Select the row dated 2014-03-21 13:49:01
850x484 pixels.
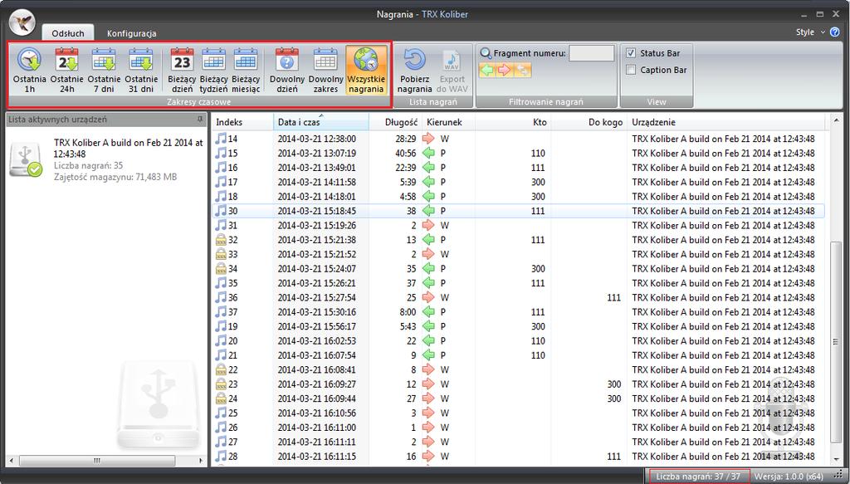(519, 168)
